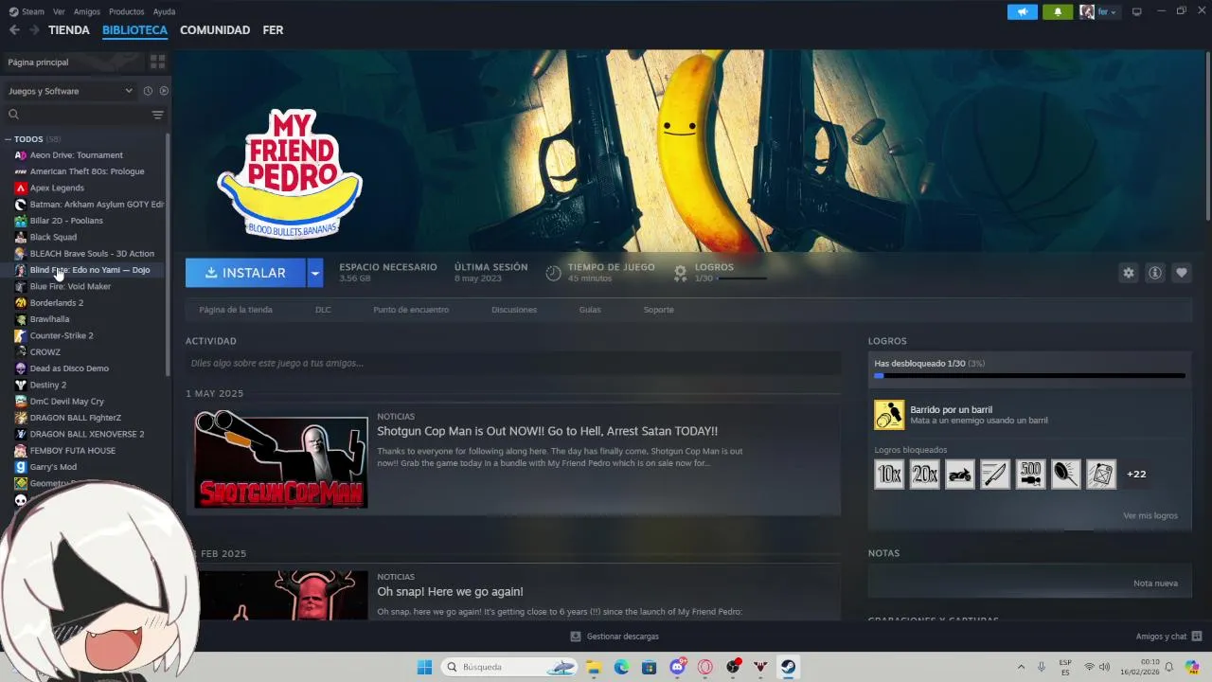1212x682 pixels.
Task: Go to the COMUNIDAD tab
Action: tap(215, 30)
